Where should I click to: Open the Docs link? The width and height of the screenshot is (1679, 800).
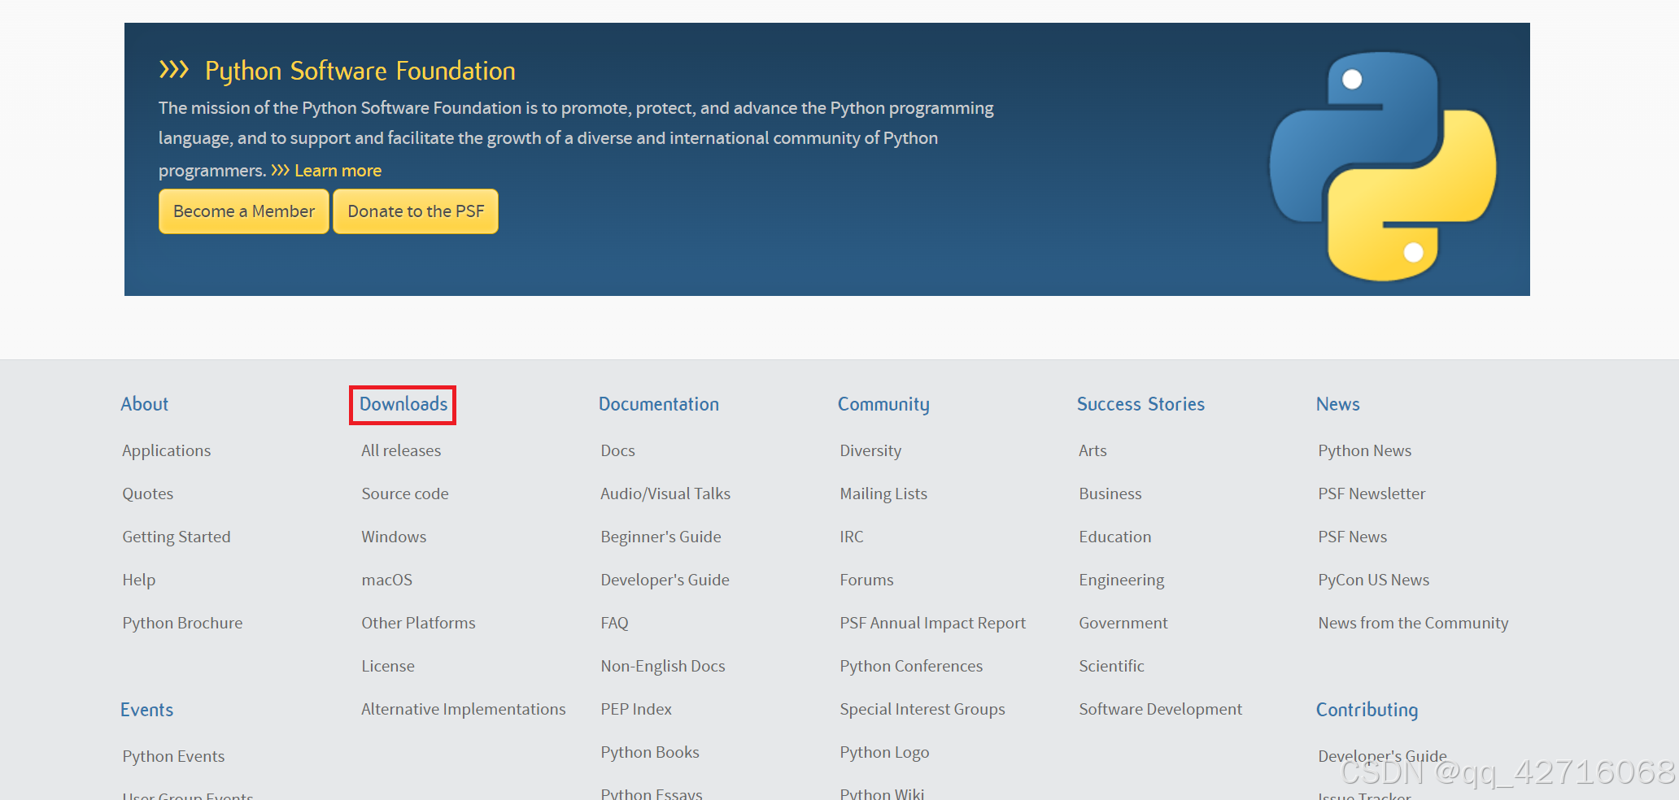pyautogui.click(x=618, y=450)
